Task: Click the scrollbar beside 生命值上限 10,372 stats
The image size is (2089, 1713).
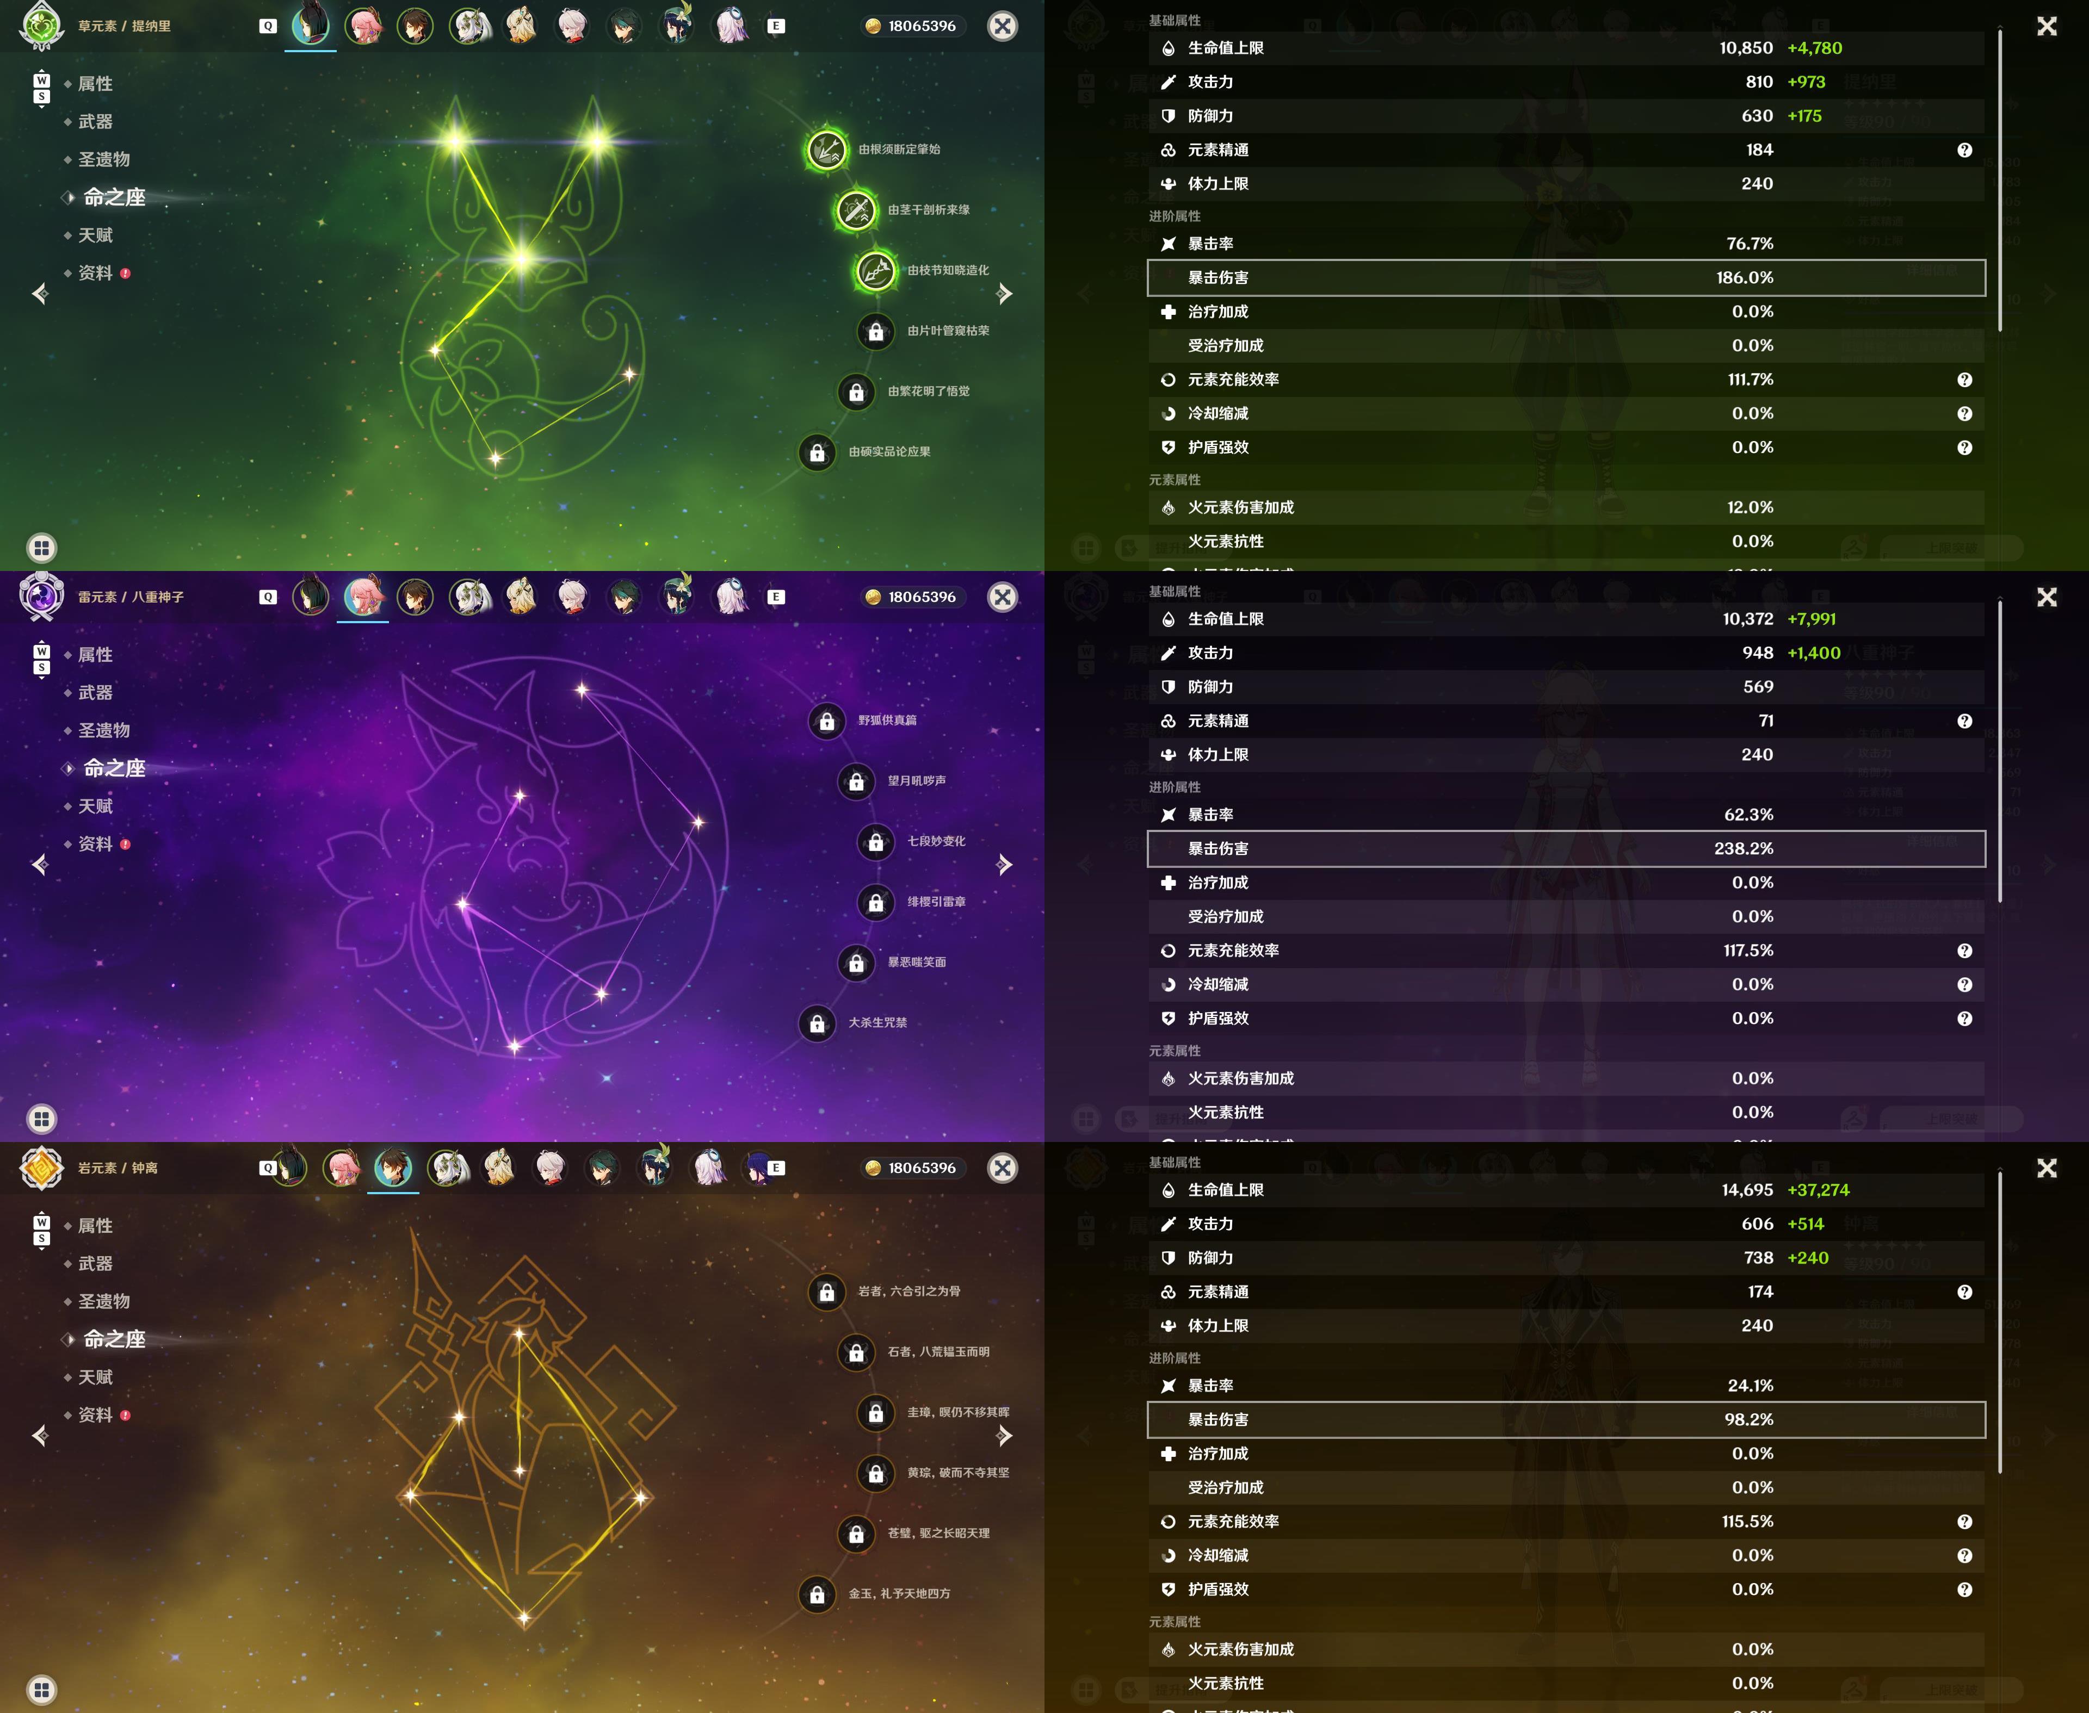Action: point(2000,752)
